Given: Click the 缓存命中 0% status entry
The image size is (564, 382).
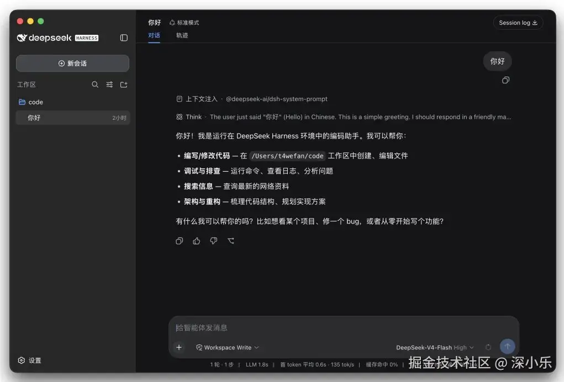Looking at the screenshot, I should [382, 364].
